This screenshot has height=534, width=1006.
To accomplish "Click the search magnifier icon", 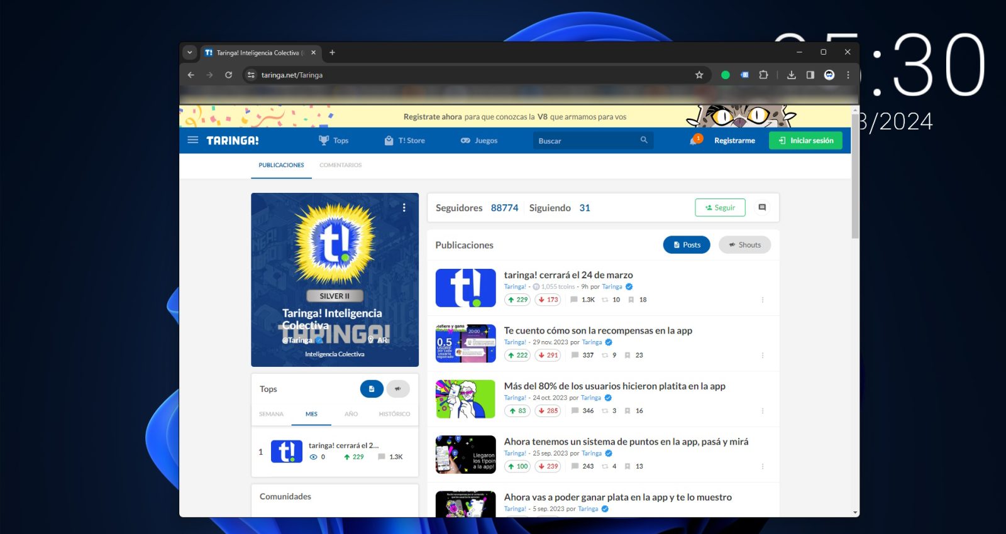I will 644,140.
